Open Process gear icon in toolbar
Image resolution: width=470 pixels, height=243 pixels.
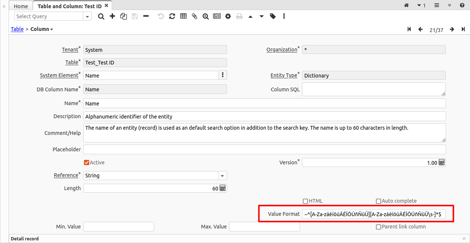click(x=228, y=16)
